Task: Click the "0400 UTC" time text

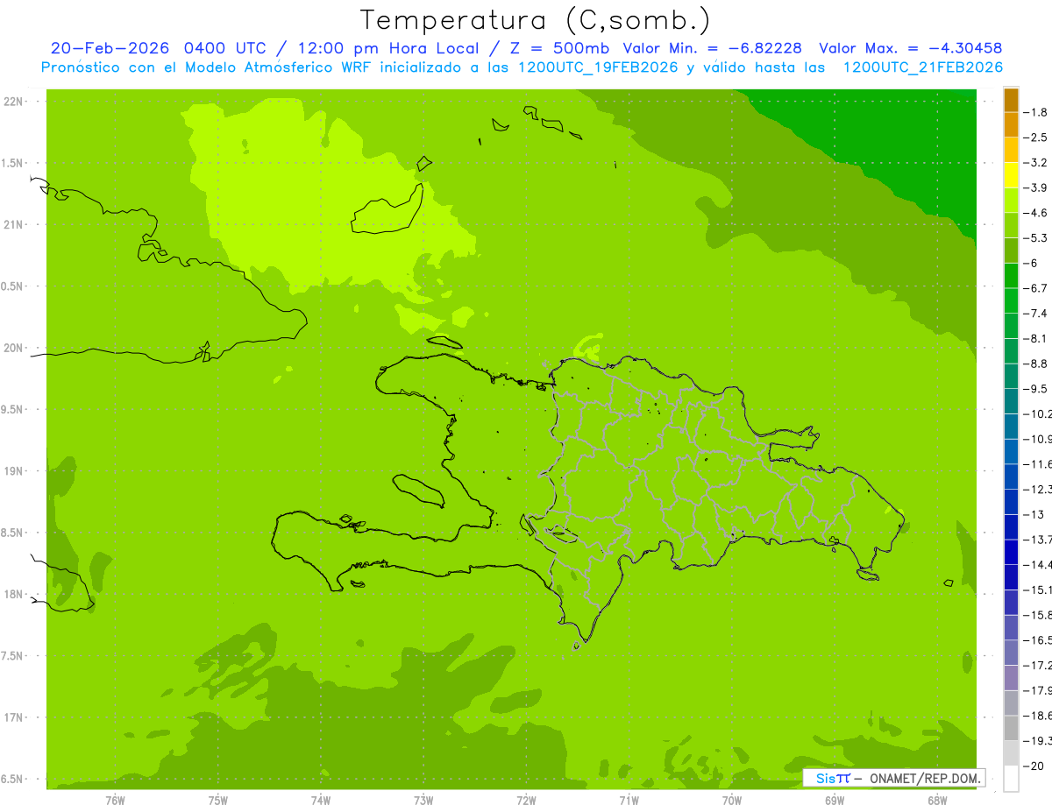Action: [x=225, y=49]
